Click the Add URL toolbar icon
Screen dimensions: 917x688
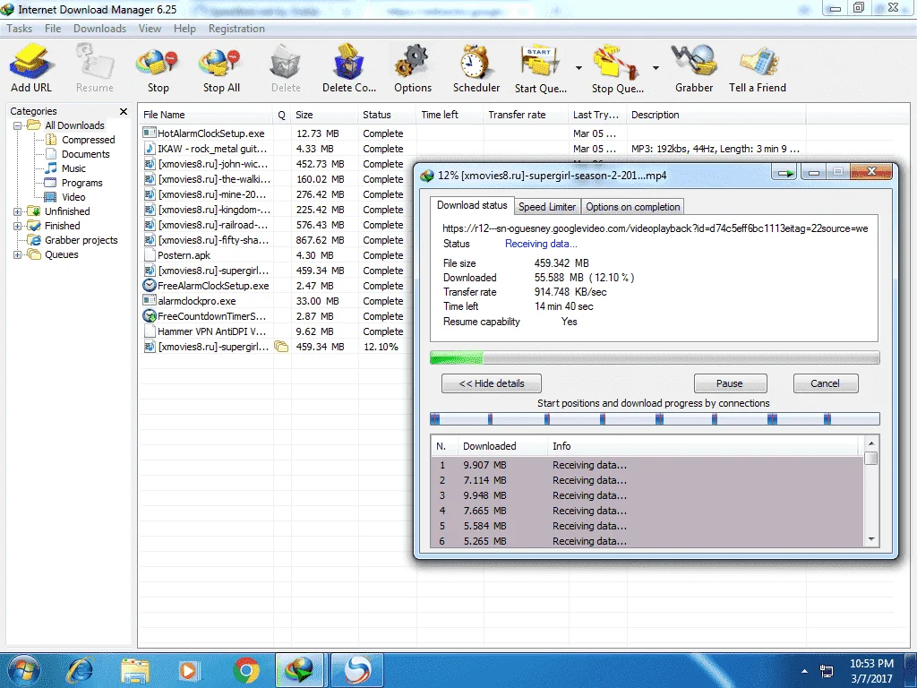[31, 68]
